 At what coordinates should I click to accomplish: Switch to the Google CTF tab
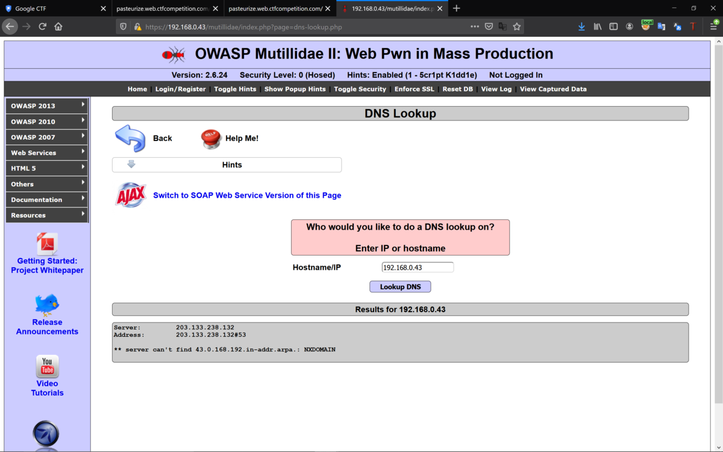(x=54, y=8)
